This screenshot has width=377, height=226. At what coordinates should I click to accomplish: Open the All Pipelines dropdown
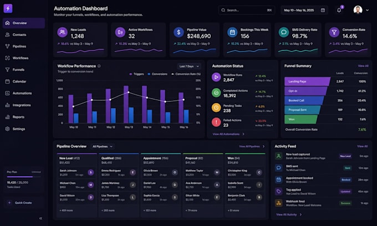coord(103,146)
